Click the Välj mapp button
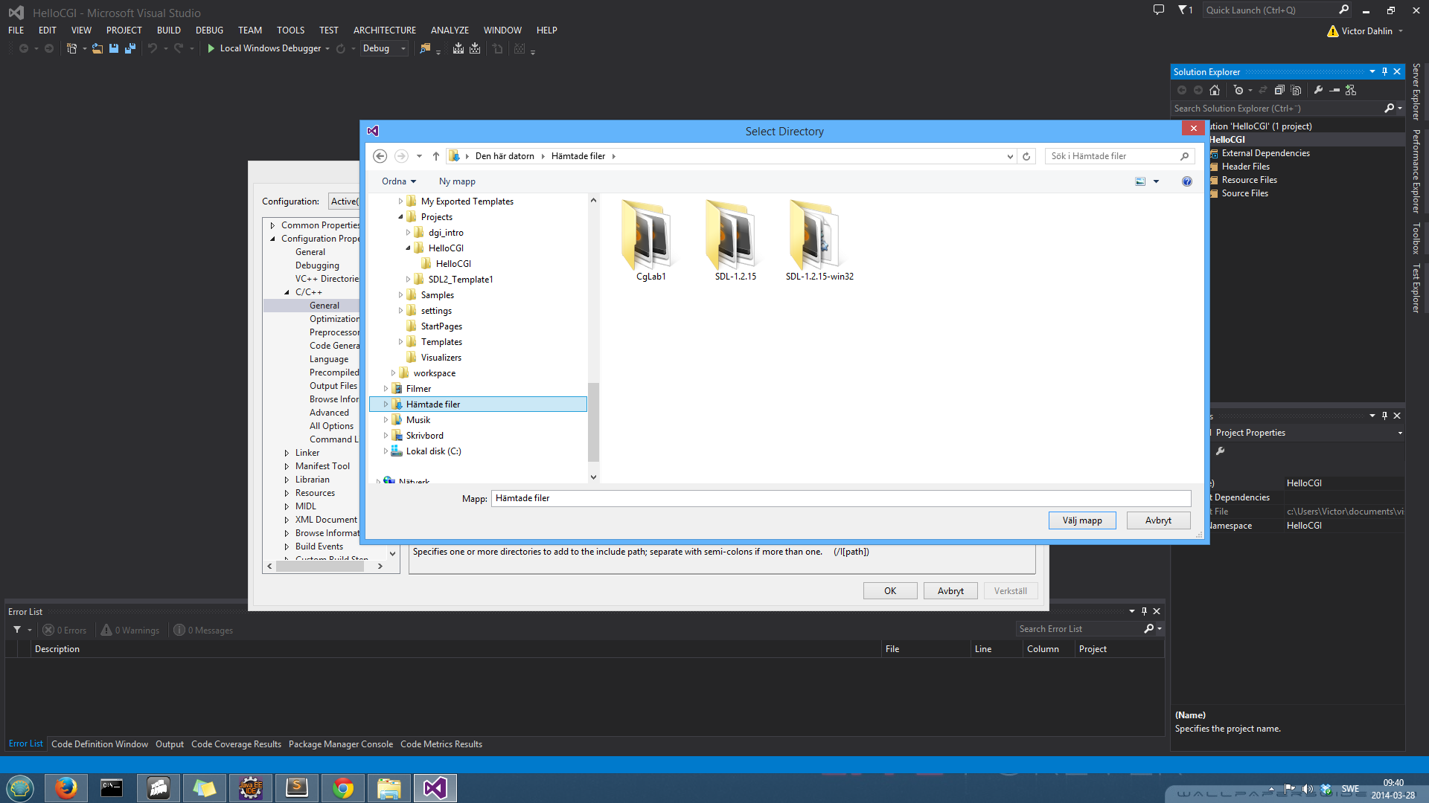The width and height of the screenshot is (1429, 803). pyautogui.click(x=1082, y=520)
